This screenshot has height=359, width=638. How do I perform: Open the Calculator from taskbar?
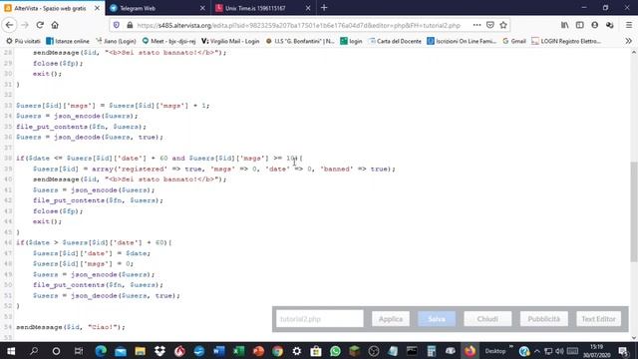(432, 351)
